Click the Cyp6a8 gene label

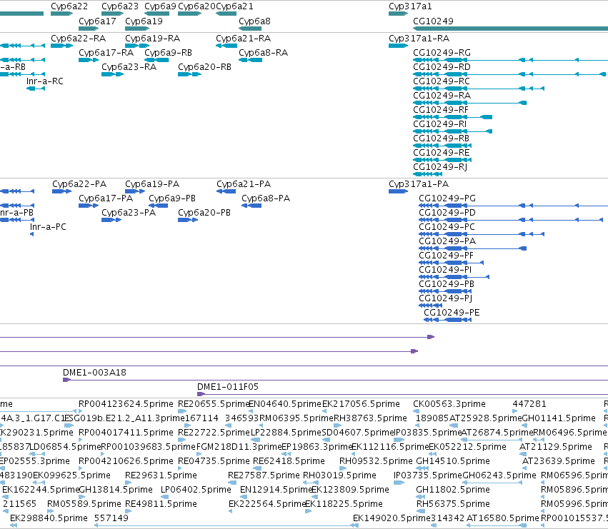click(254, 21)
